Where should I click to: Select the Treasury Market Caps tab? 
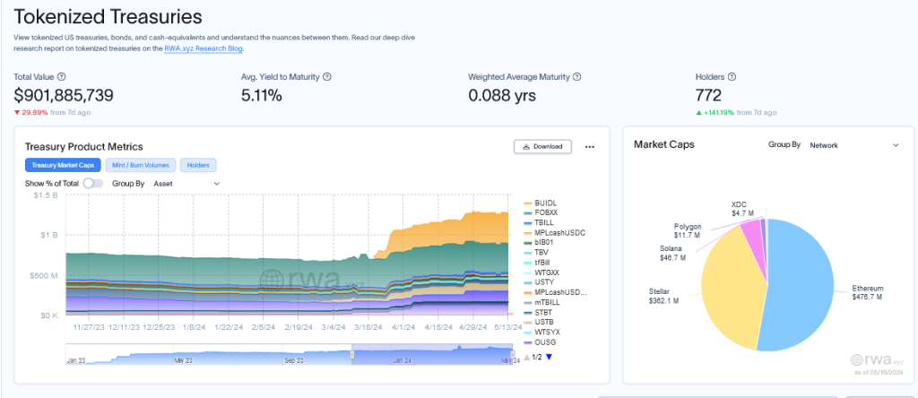coord(63,166)
